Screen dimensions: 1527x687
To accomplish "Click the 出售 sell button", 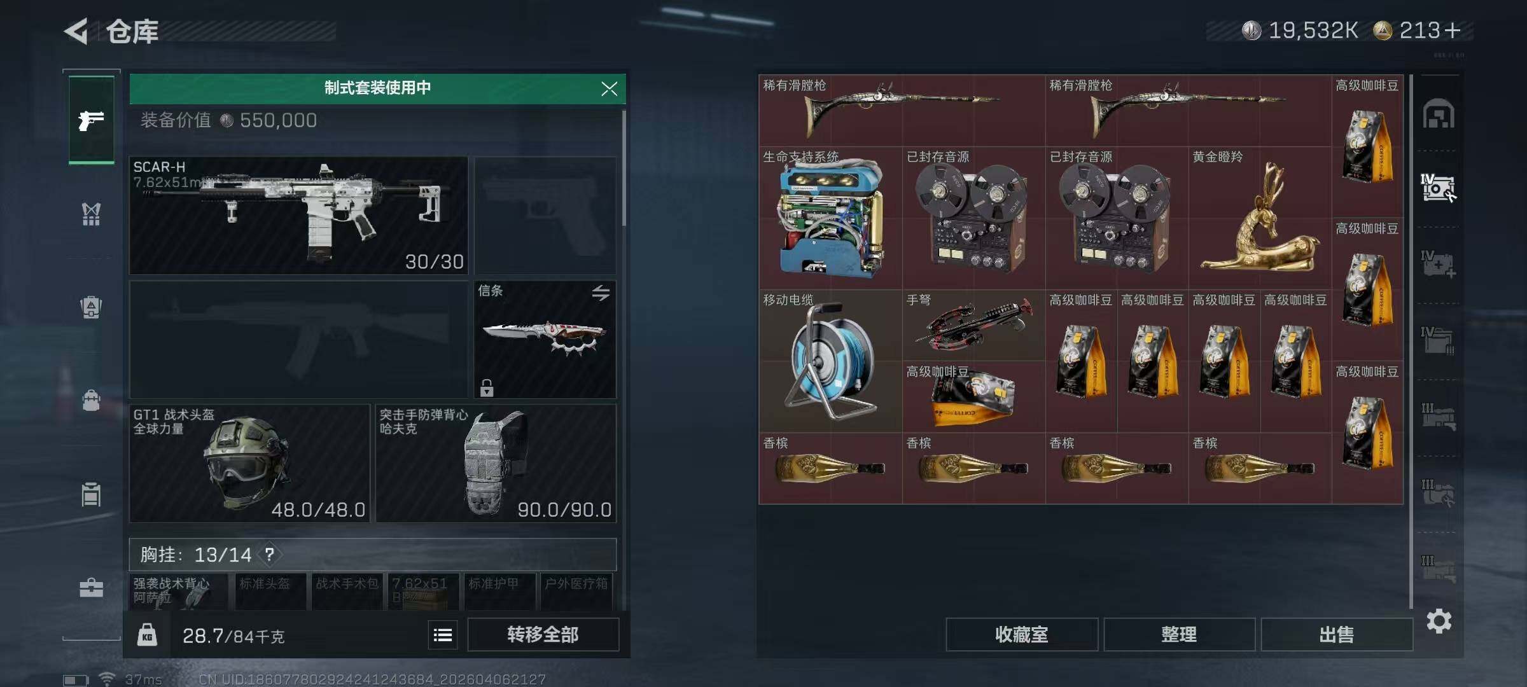I will 1336,634.
